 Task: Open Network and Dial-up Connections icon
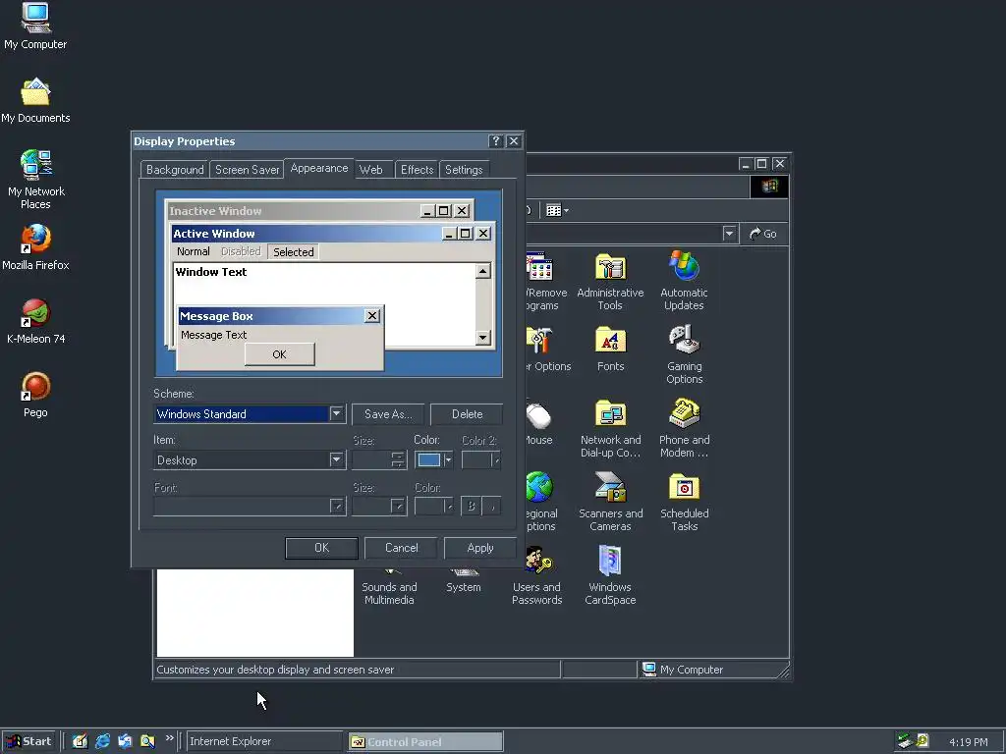[610, 428]
